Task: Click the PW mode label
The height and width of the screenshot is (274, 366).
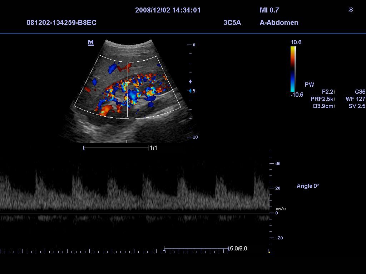Action: (309, 85)
